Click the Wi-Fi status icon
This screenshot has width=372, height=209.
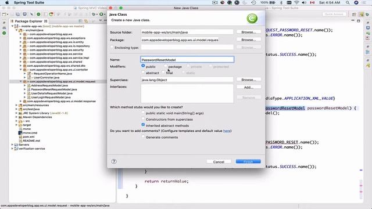[x=296, y=2]
